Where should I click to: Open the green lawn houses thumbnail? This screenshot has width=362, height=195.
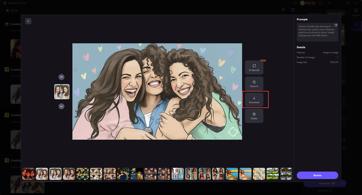273,174
